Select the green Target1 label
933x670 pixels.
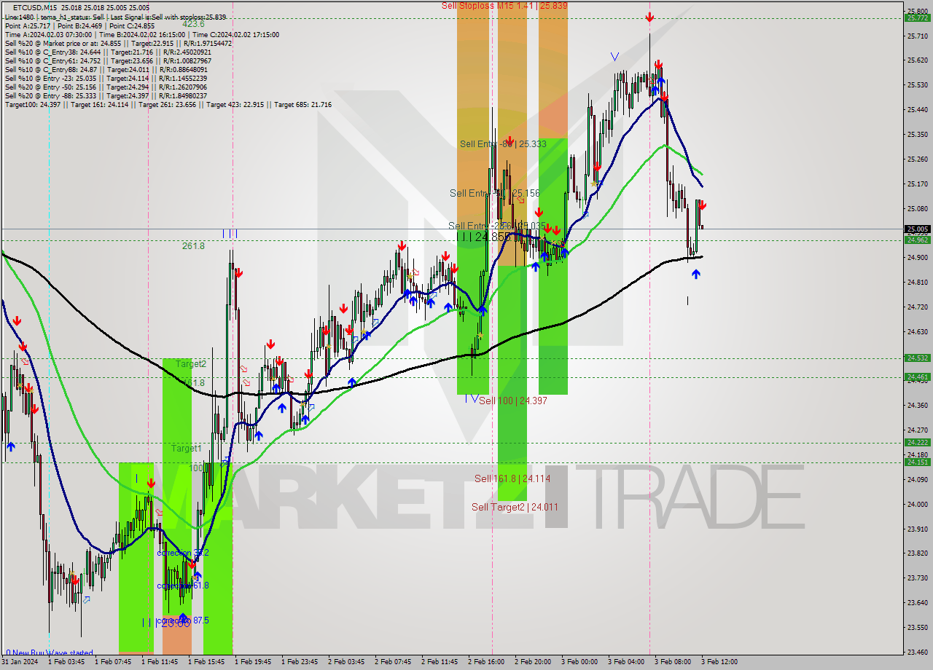coord(187,449)
